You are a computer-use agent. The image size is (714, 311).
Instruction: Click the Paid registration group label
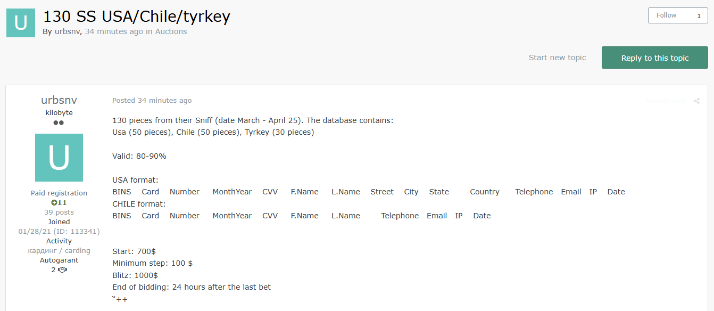(59, 193)
